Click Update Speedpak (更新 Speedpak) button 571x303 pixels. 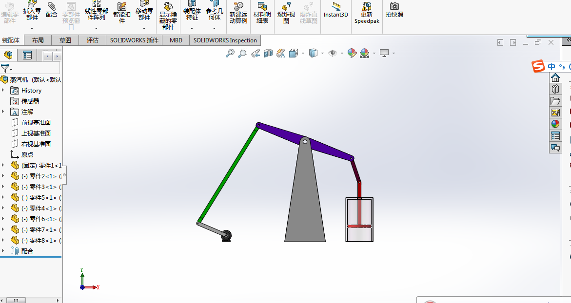point(367,12)
